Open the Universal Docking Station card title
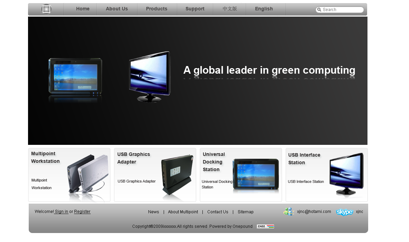Viewport: 409px width, 242px height. coord(213,162)
